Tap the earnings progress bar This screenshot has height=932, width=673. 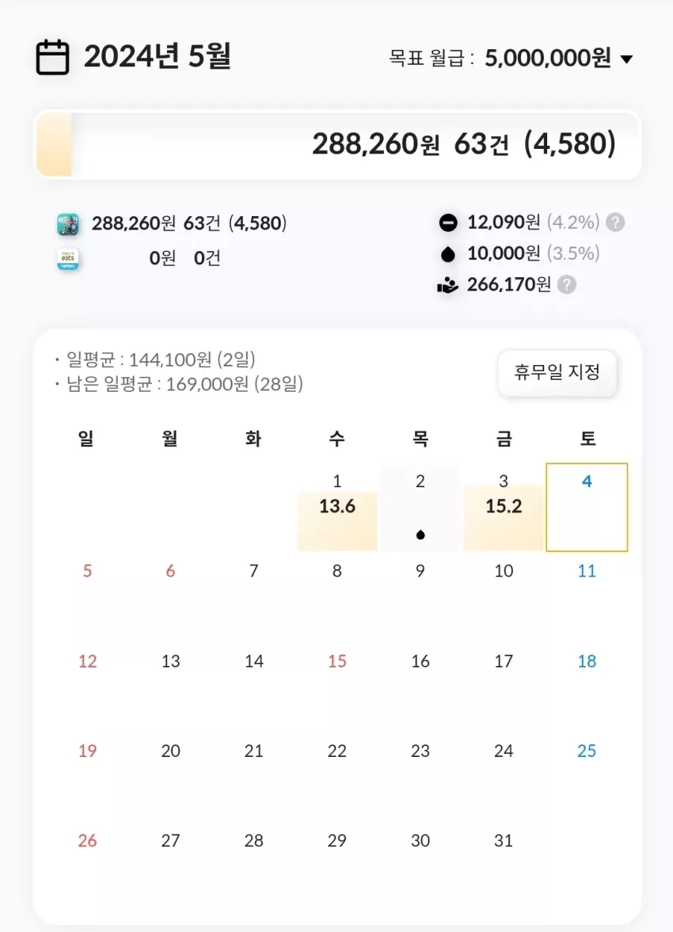[337, 144]
